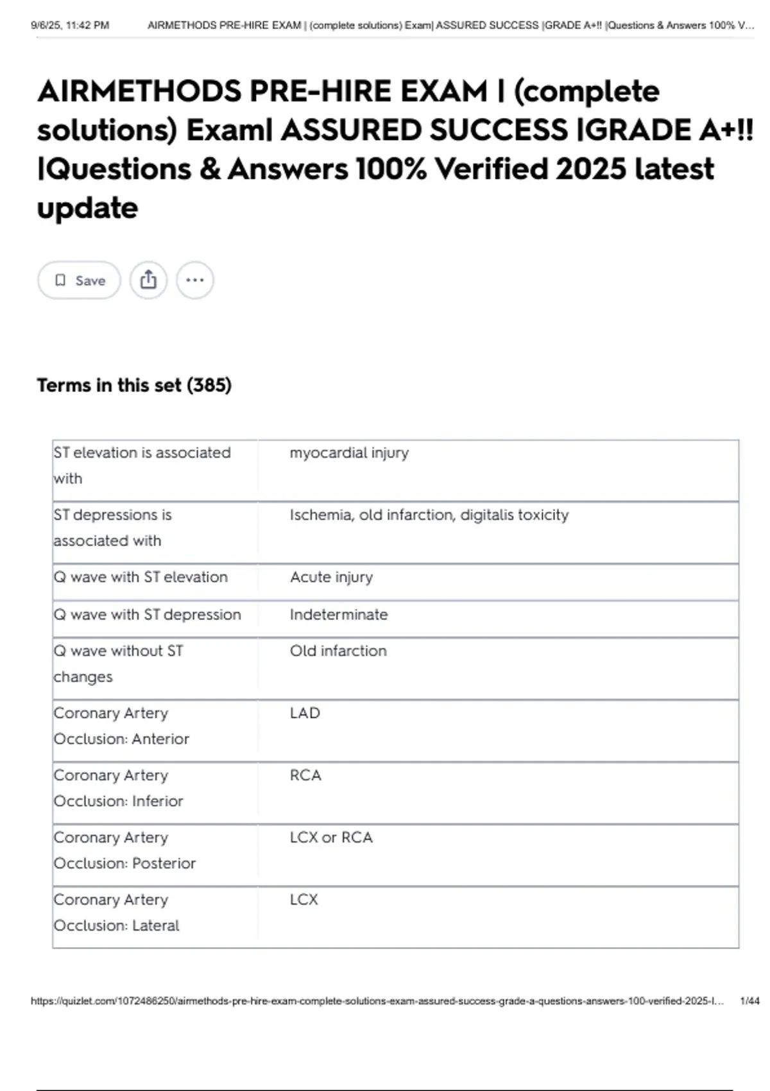Click the 'LCX or RCA' definition
Screen dimensions: 770x1091
click(331, 838)
